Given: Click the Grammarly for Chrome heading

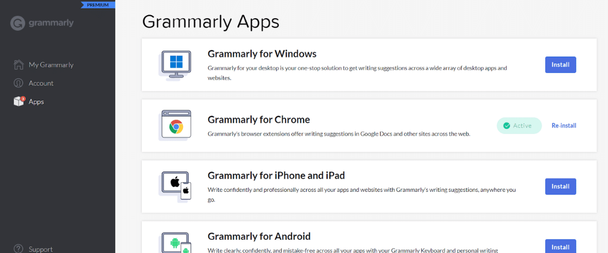Looking at the screenshot, I should click(259, 119).
